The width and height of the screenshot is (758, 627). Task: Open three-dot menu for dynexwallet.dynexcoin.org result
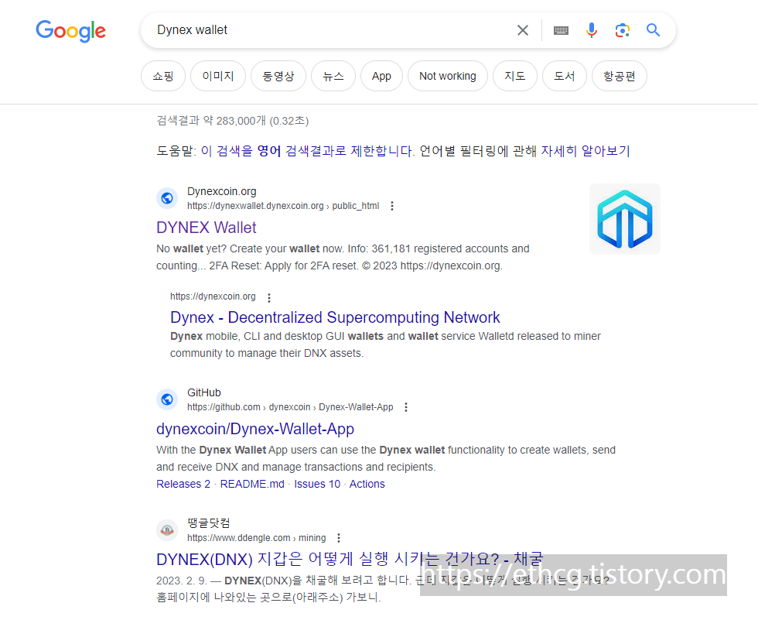(x=392, y=206)
